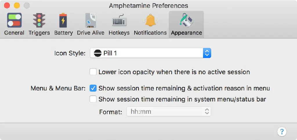Switch to the Notifications tab label

150,33
